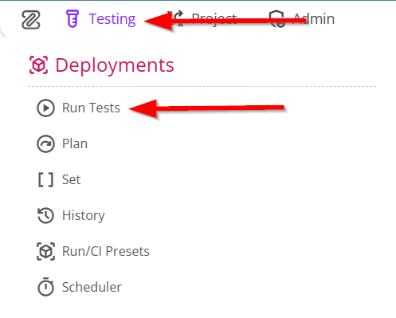Open the Testing menu tab
Image resolution: width=396 pixels, height=318 pixels.
coord(100,19)
